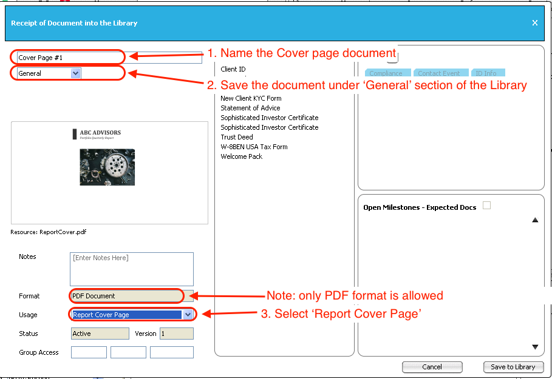The width and height of the screenshot is (552, 379).
Task: Pick Trust Deed from the document list
Action: [237, 137]
